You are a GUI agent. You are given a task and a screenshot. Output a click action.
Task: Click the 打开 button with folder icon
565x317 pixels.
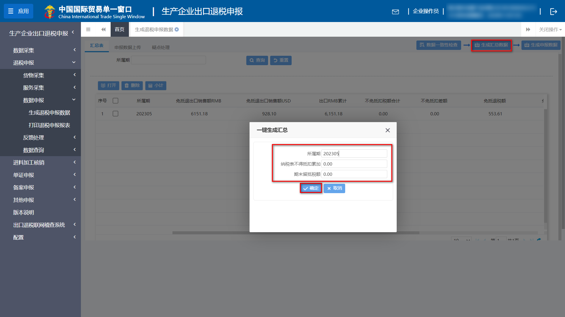point(108,85)
